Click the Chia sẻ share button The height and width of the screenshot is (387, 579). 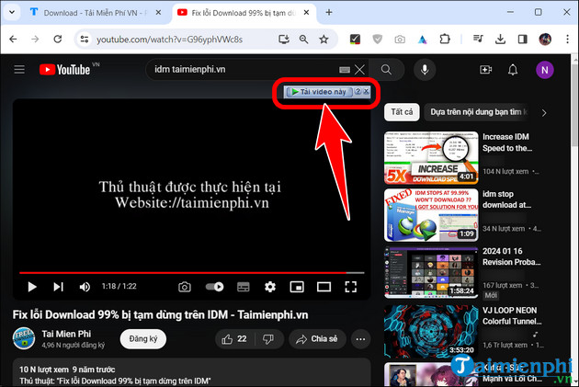[318, 338]
